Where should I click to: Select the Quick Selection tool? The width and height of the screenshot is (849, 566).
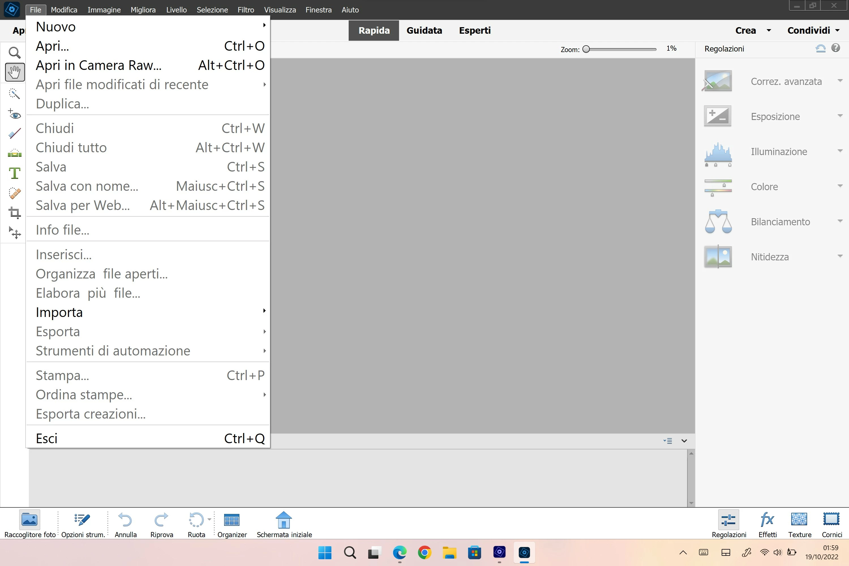pyautogui.click(x=14, y=94)
